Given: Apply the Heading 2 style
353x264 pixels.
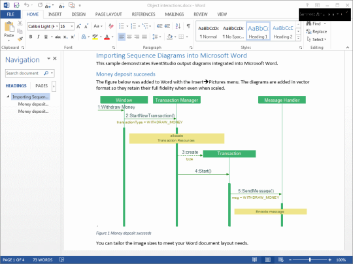Looking at the screenshot, I should [283, 31].
